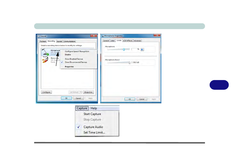The height and width of the screenshot is (168, 239).
Task: Click Cancel in Microphone Properties
Action: 142,99
